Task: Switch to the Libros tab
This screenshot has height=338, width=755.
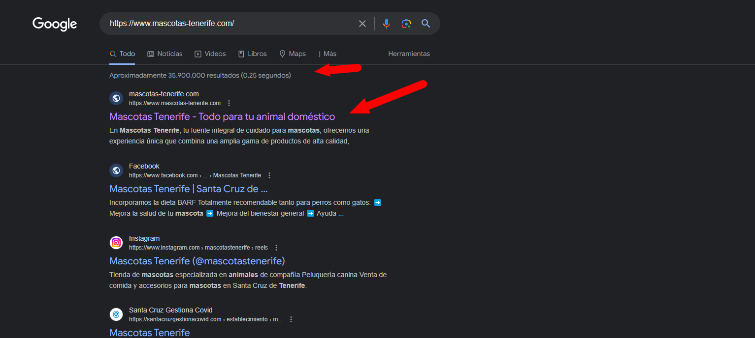Action: point(253,54)
